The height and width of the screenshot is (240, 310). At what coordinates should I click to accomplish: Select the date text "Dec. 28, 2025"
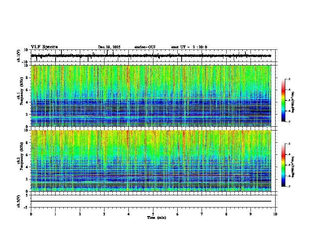point(109,47)
